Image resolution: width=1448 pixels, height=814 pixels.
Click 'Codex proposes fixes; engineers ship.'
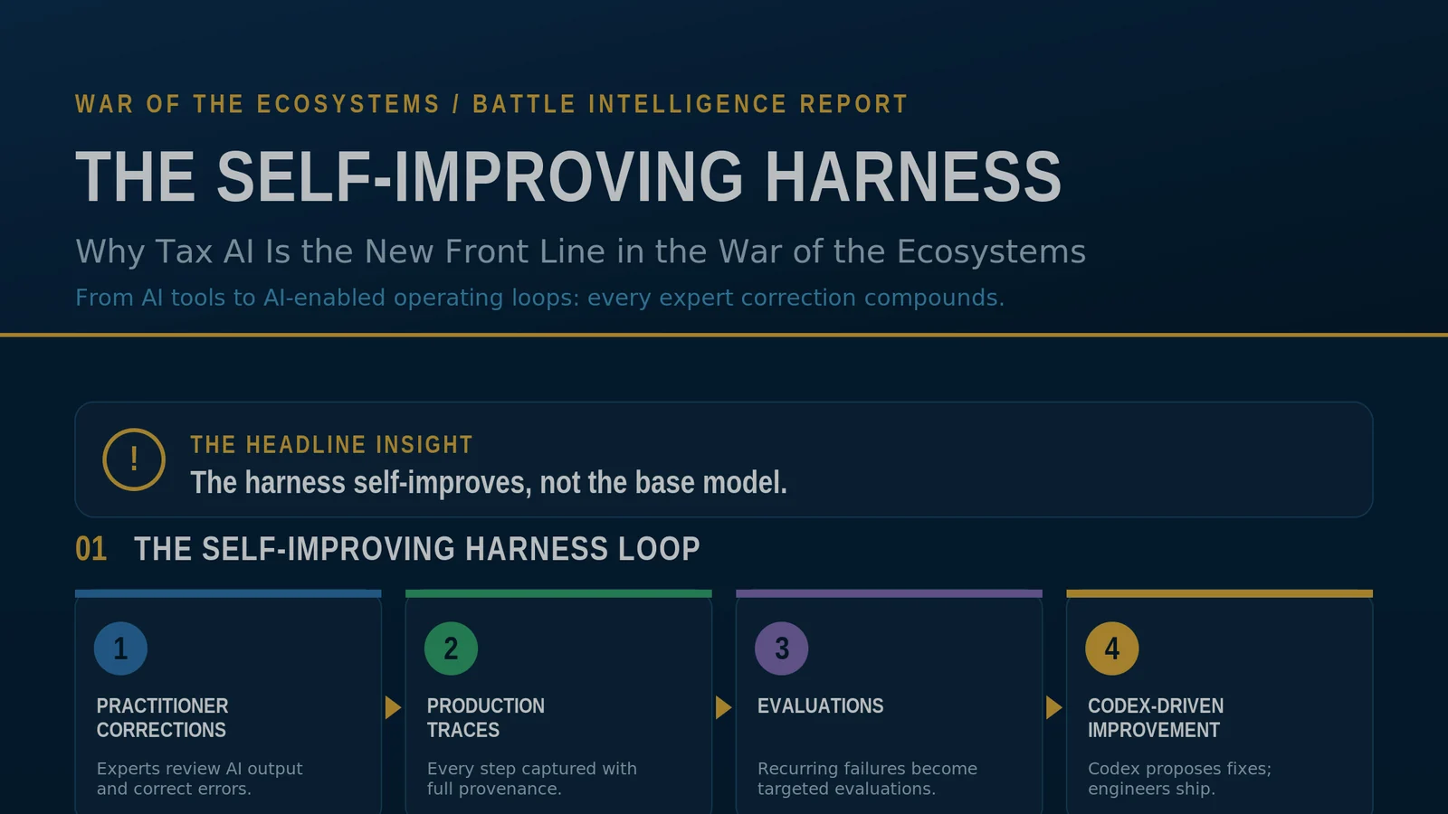1179,779
